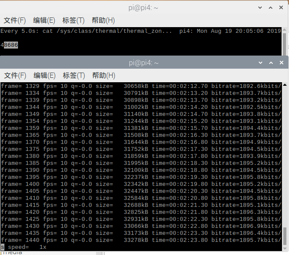Click time=00:02:15.70 in ffmpeg output

pyautogui.click(x=180, y=128)
